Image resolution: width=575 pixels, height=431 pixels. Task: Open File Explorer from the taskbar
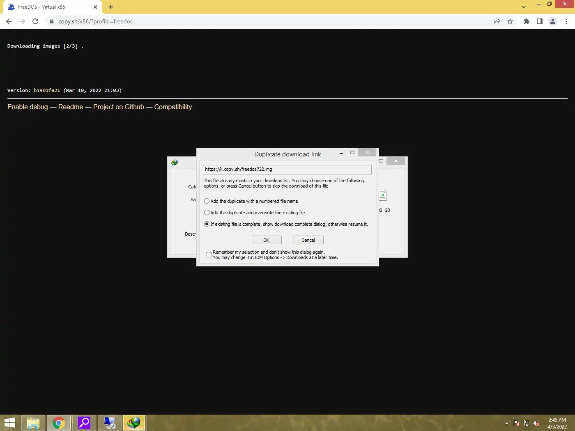[33, 423]
